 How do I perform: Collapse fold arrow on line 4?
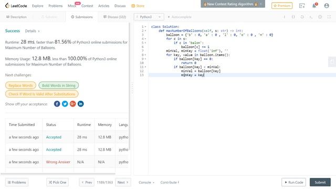(145, 39)
